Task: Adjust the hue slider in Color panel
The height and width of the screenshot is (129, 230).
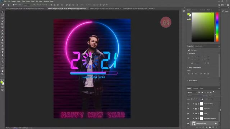Action: [x=217, y=27]
